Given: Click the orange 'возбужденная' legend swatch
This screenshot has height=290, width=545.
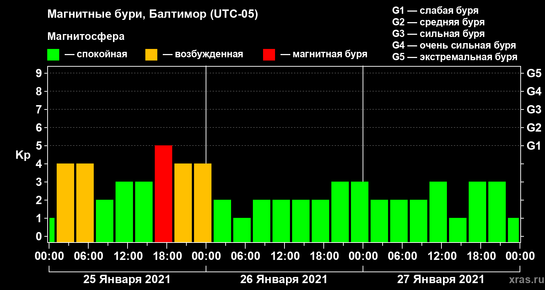Looking at the screenshot, I should tap(151, 55).
